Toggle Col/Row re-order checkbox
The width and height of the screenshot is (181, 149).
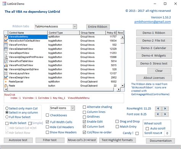(x=84, y=132)
